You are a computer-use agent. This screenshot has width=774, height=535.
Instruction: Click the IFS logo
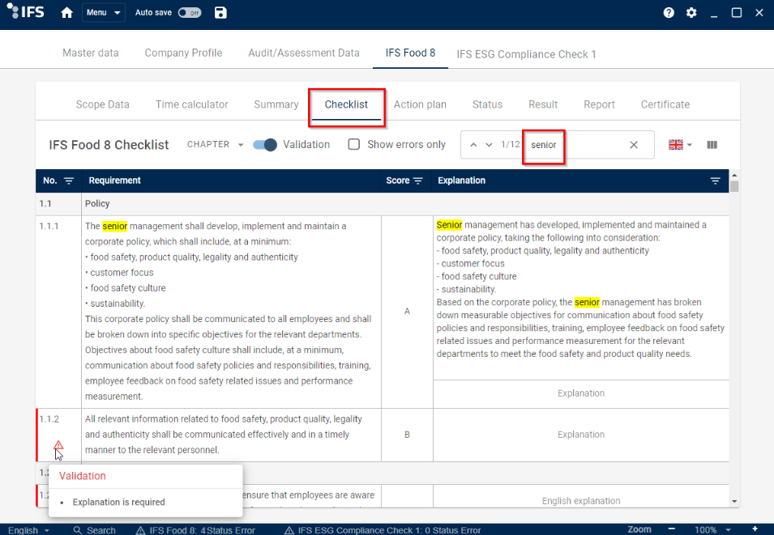coord(26,12)
